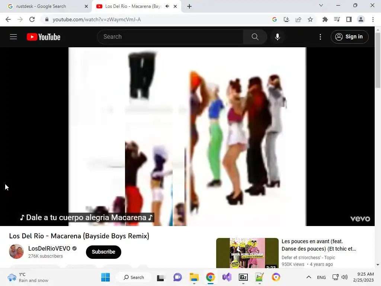Image resolution: width=381 pixels, height=286 pixels.
Task: Click '276K subscribers' text
Action: 45,256
